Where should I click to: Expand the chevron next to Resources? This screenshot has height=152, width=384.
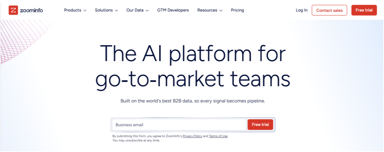point(221,10)
